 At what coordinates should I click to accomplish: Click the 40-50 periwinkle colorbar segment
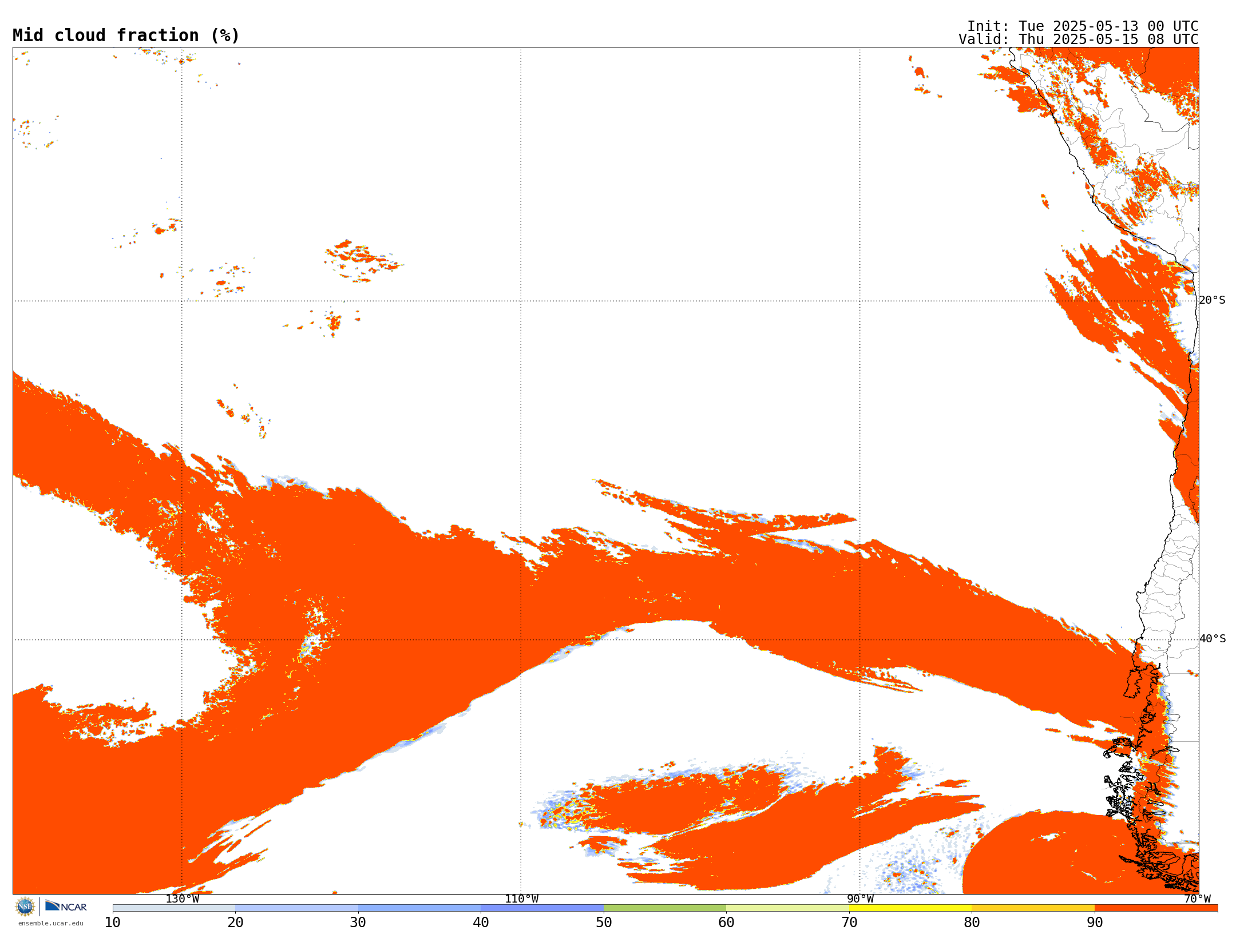pos(542,908)
